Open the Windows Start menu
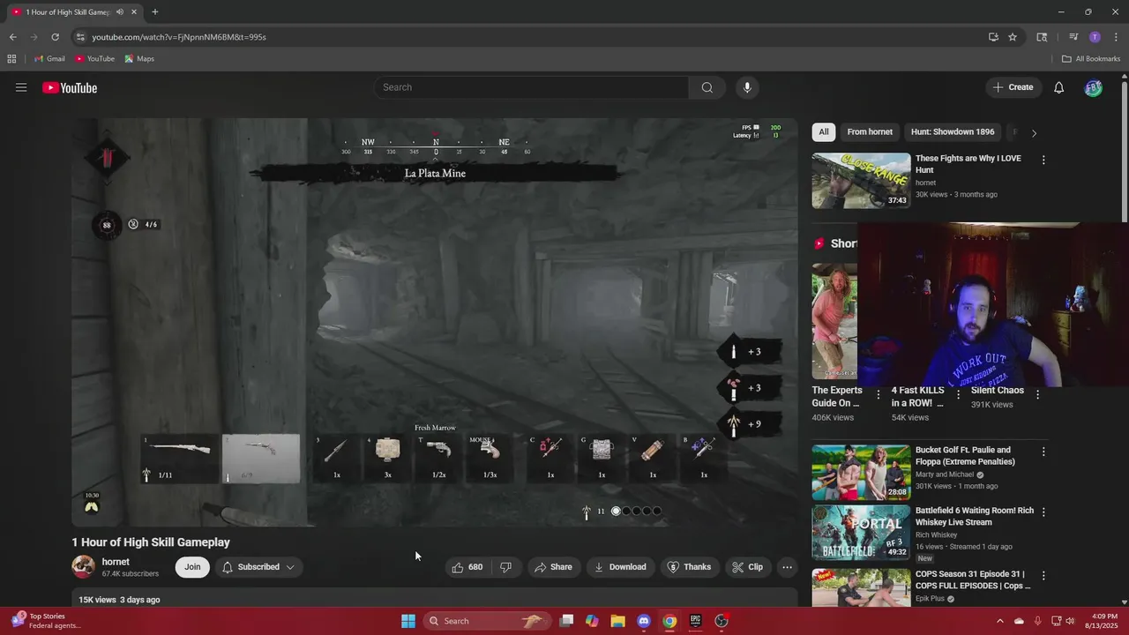 408,621
